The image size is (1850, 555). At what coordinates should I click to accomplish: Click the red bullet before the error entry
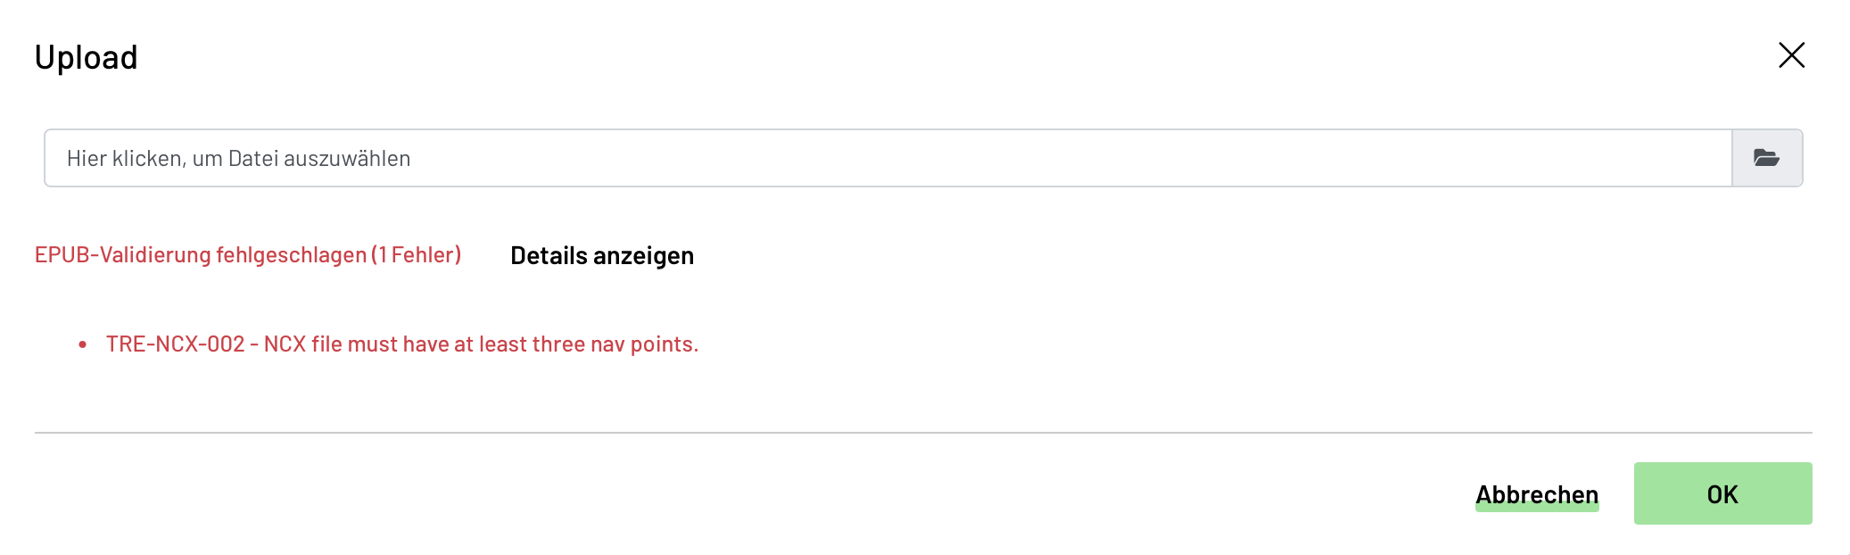click(83, 344)
